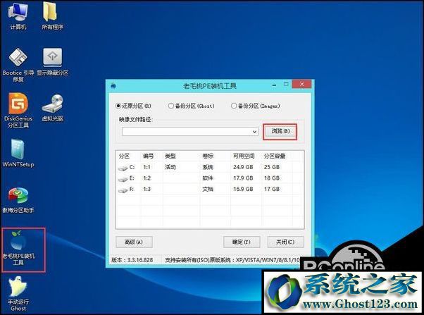Click the C: drive icon in partition list
Viewport: 424px width, 315px height.
pos(123,168)
